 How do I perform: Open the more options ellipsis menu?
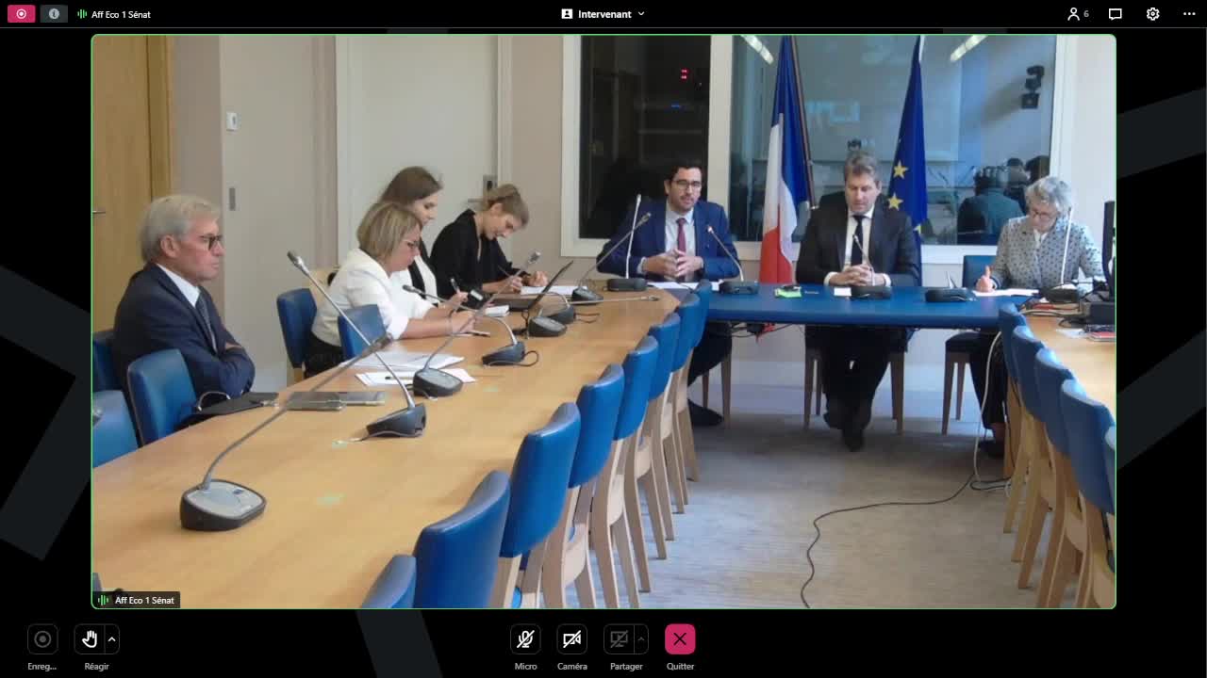[1189, 14]
